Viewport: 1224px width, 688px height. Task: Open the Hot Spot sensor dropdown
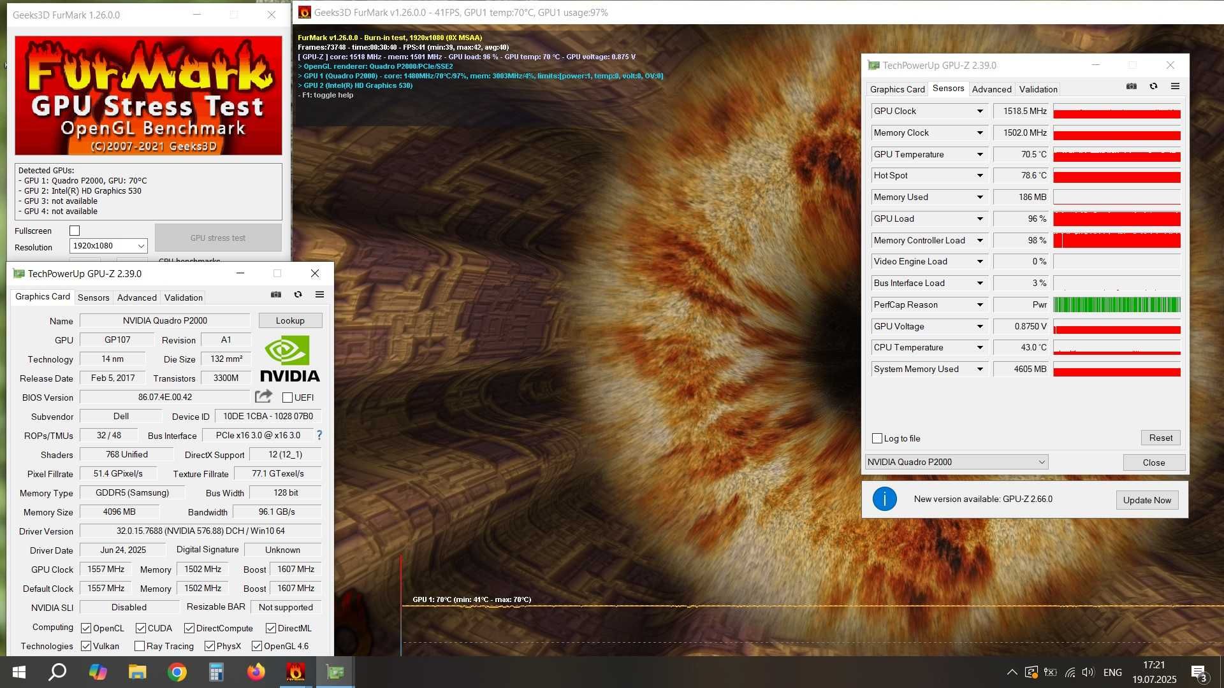click(x=980, y=175)
